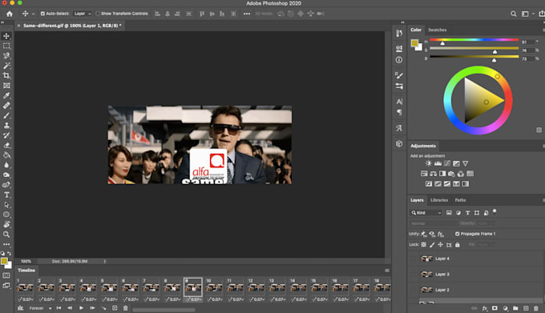
Task: Enable Show Transform Controls checkbox
Action: pos(98,14)
